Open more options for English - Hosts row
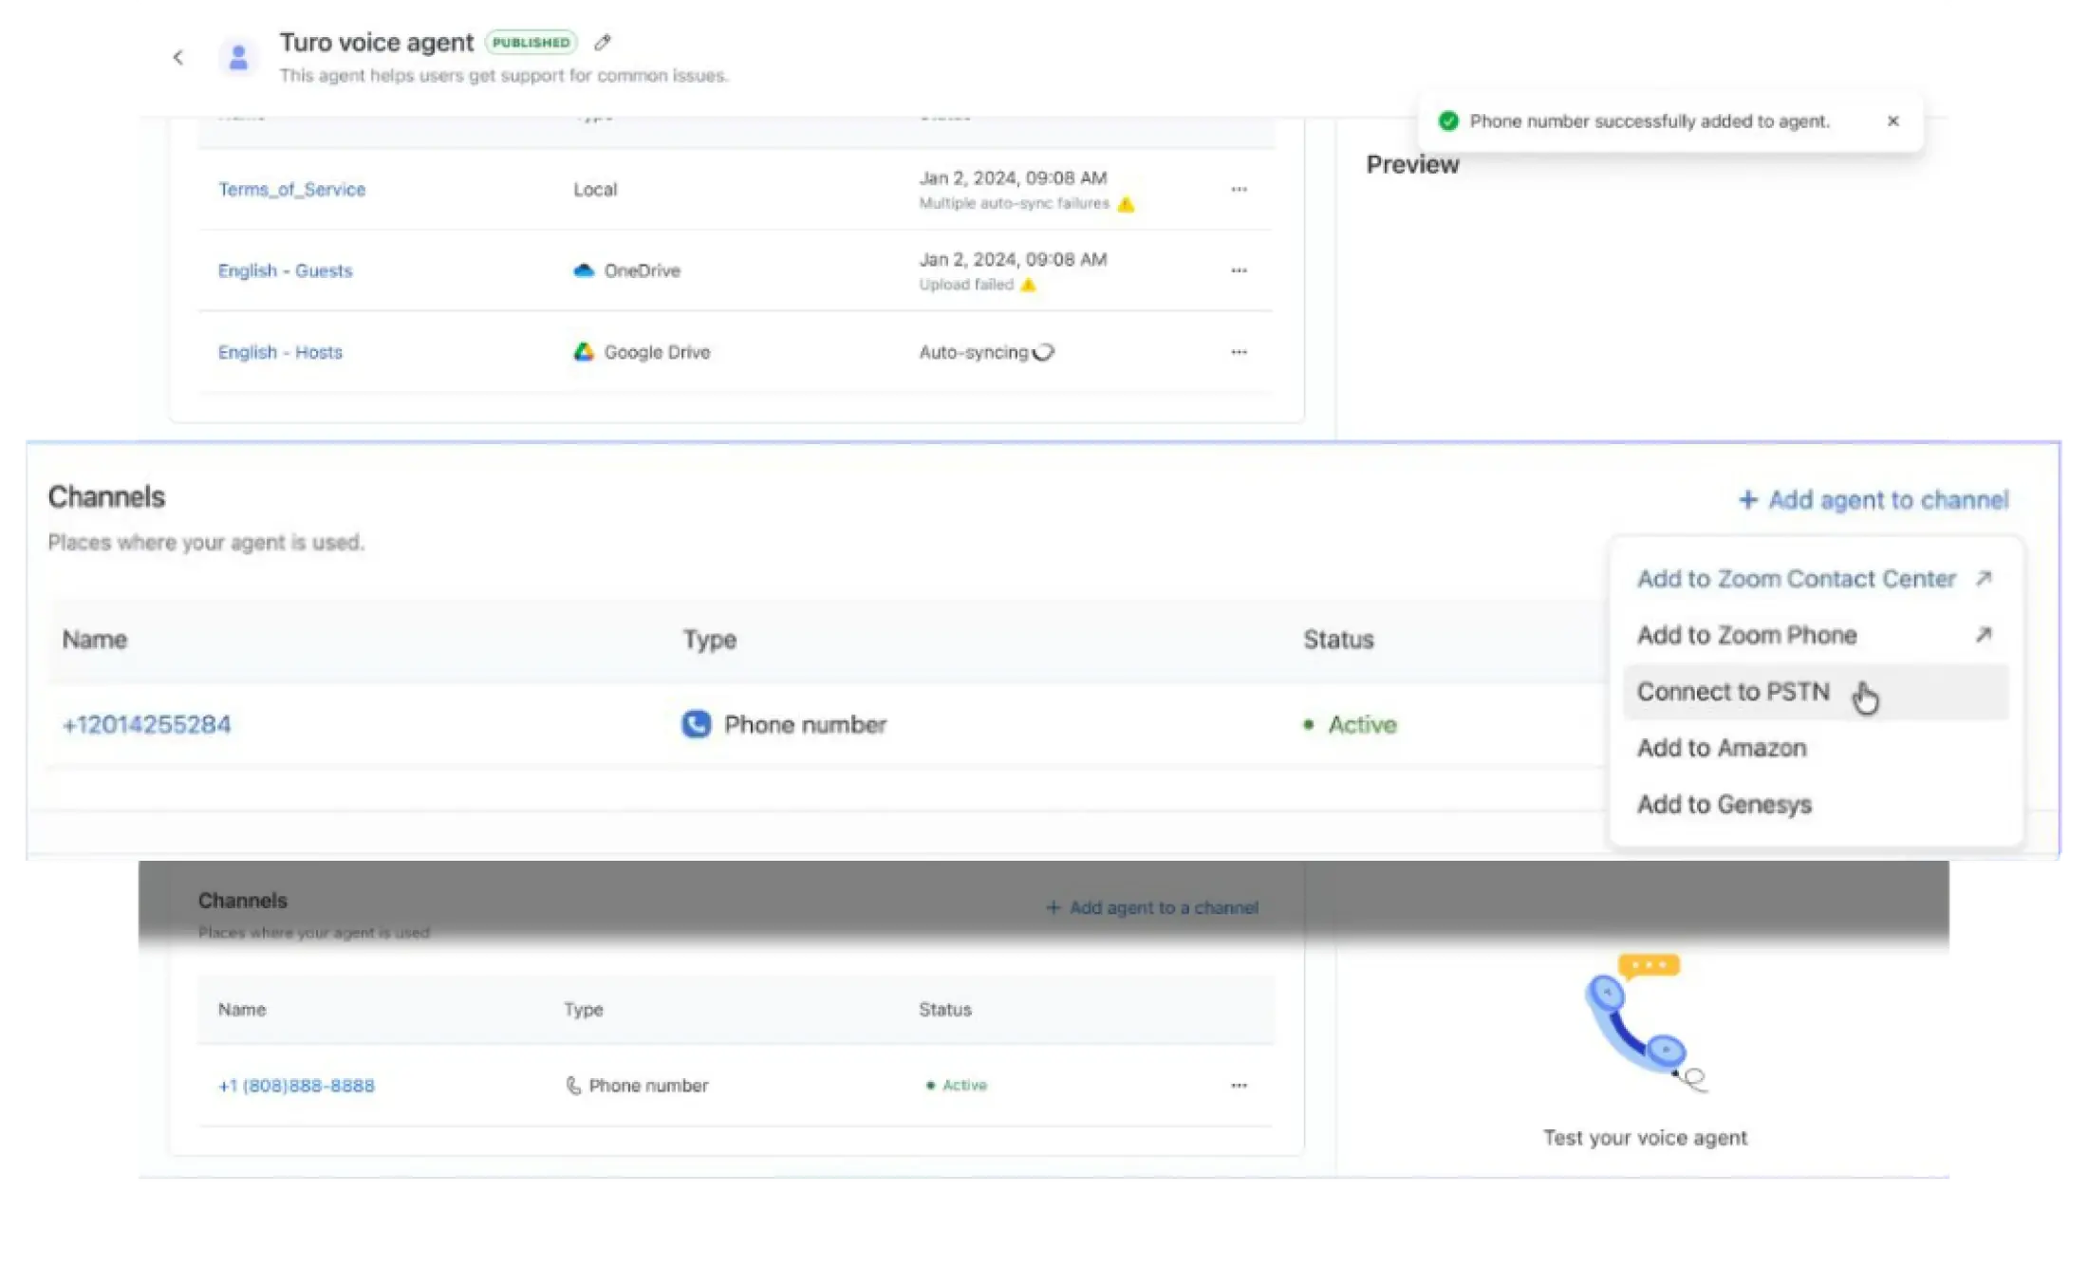2088x1285 pixels. 1239,352
